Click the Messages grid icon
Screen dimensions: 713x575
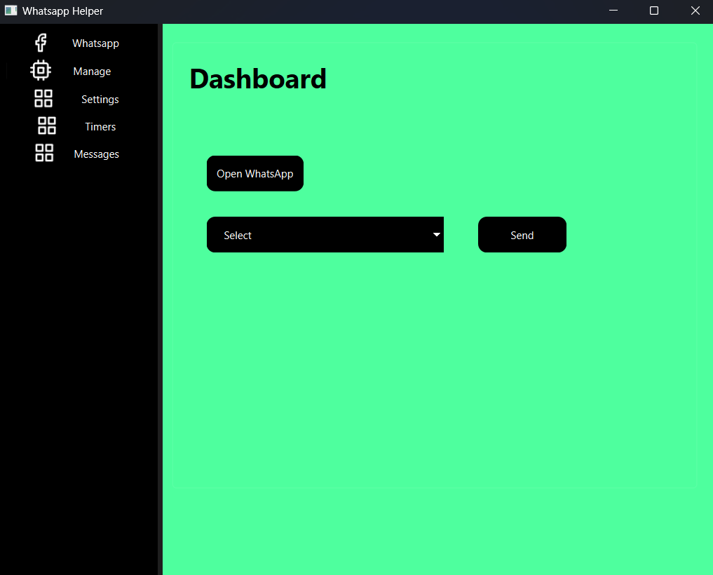[44, 152]
